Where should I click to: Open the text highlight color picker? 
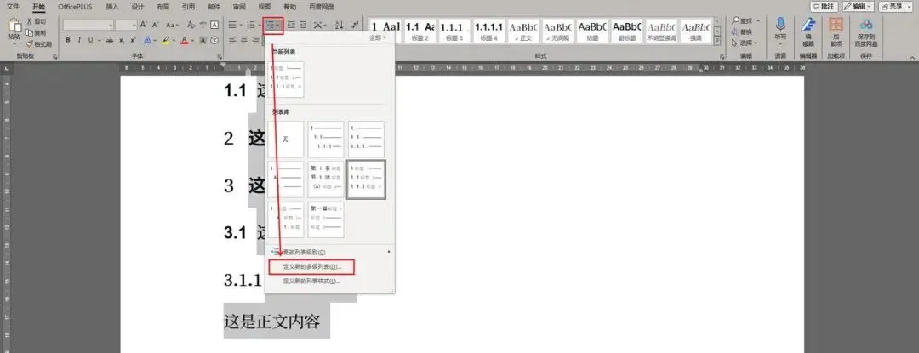click(x=168, y=40)
